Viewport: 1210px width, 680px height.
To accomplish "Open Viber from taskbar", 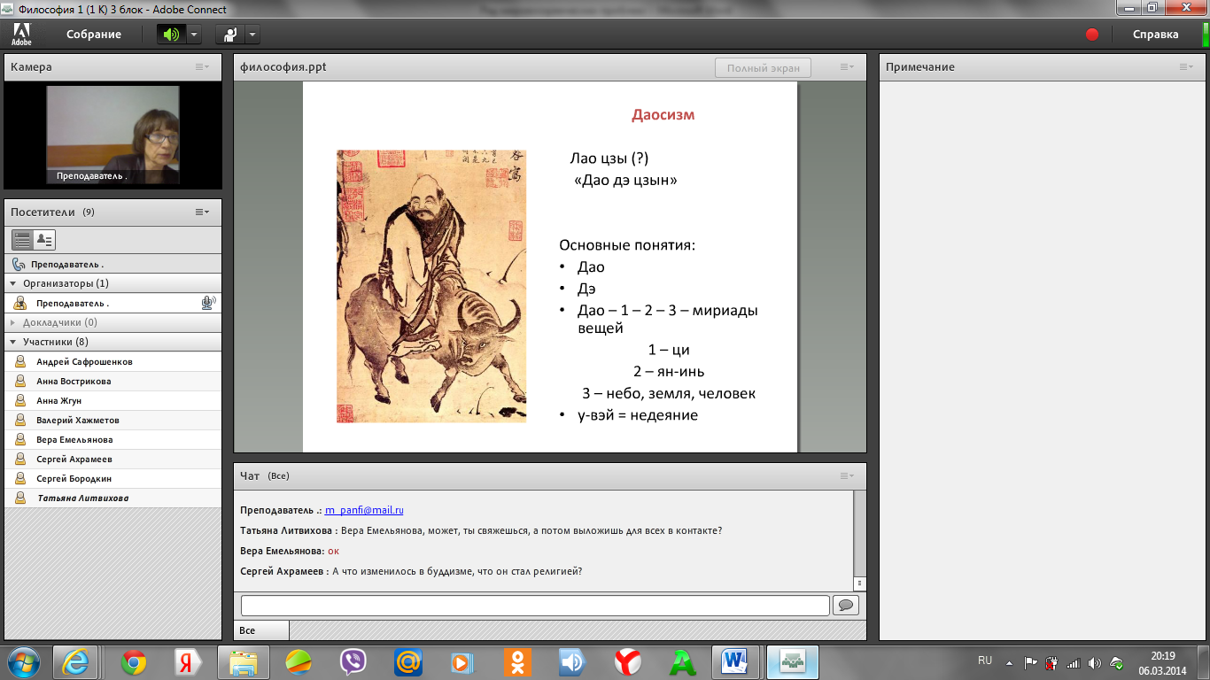I will click(x=353, y=662).
